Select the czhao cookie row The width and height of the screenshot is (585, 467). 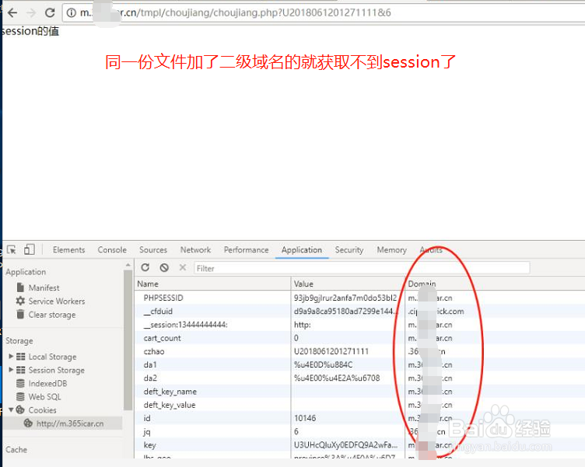pyautogui.click(x=359, y=351)
